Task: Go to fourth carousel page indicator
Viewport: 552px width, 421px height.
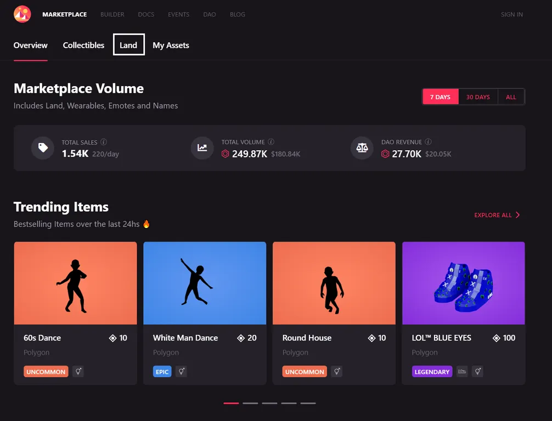Action: 289,403
